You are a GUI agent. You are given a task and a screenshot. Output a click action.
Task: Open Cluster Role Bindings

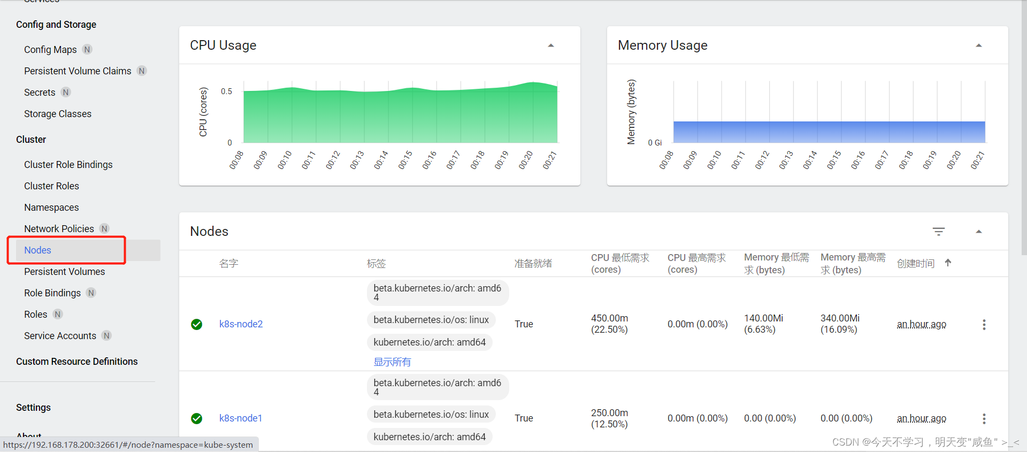click(68, 164)
